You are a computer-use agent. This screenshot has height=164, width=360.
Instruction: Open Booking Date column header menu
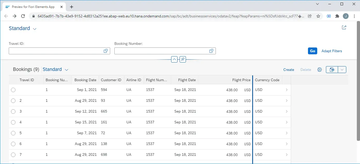[85, 80]
